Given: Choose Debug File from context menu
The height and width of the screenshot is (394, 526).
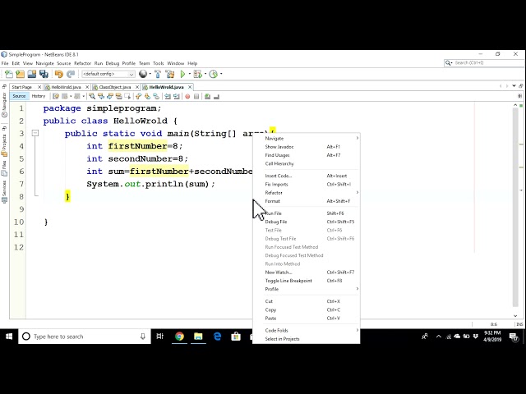Looking at the screenshot, I should tap(307, 222).
